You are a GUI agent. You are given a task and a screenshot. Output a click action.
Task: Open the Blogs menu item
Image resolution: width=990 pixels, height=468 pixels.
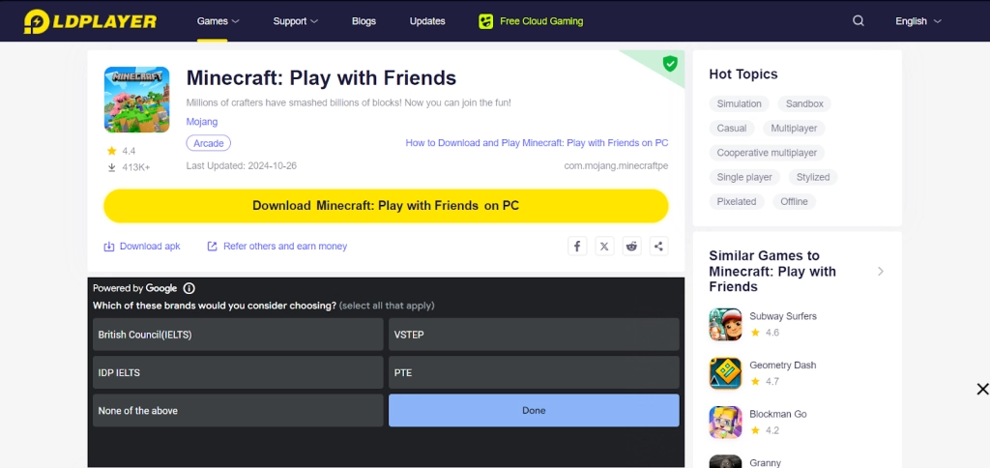[364, 21]
